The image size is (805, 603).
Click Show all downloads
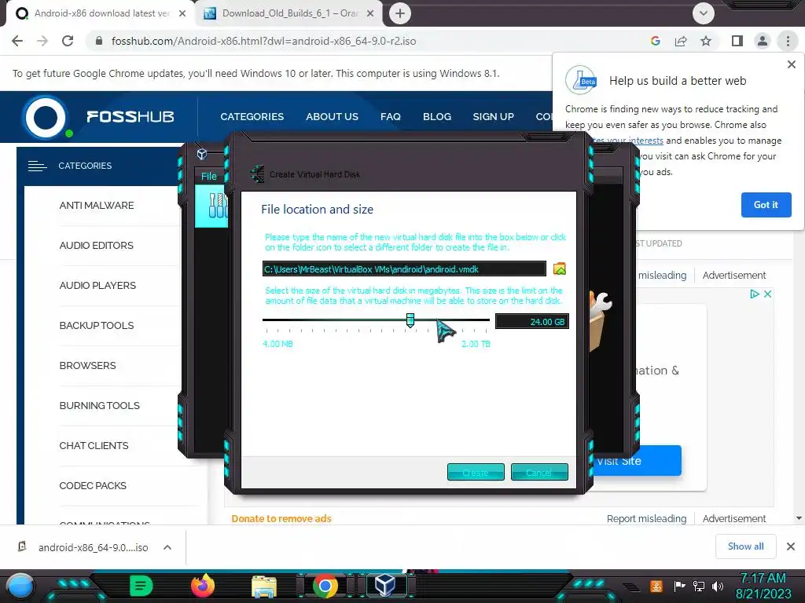745,546
